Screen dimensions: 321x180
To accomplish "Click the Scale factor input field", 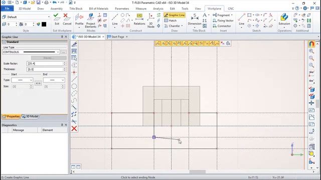I will tap(45, 63).
